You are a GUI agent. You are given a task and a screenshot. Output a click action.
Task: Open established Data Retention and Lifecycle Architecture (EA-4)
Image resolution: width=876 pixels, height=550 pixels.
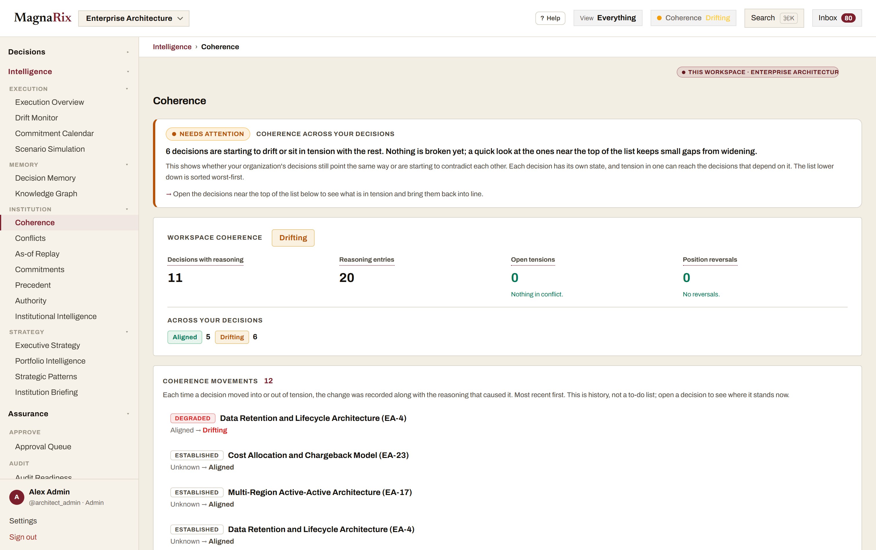tap(321, 529)
